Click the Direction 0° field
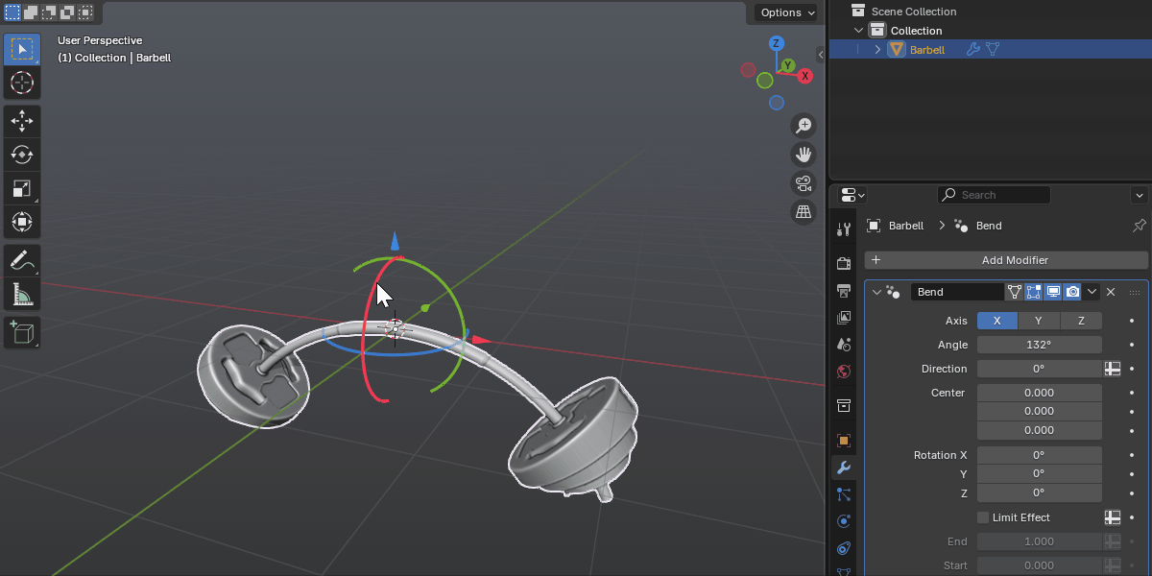This screenshot has height=576, width=1152. click(1040, 369)
